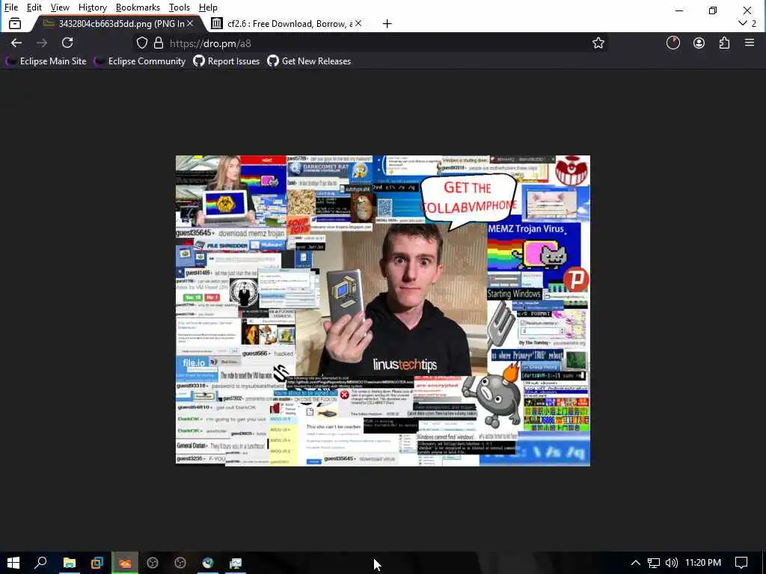Open the File menu
This screenshot has height=574, width=766.
click(10, 7)
